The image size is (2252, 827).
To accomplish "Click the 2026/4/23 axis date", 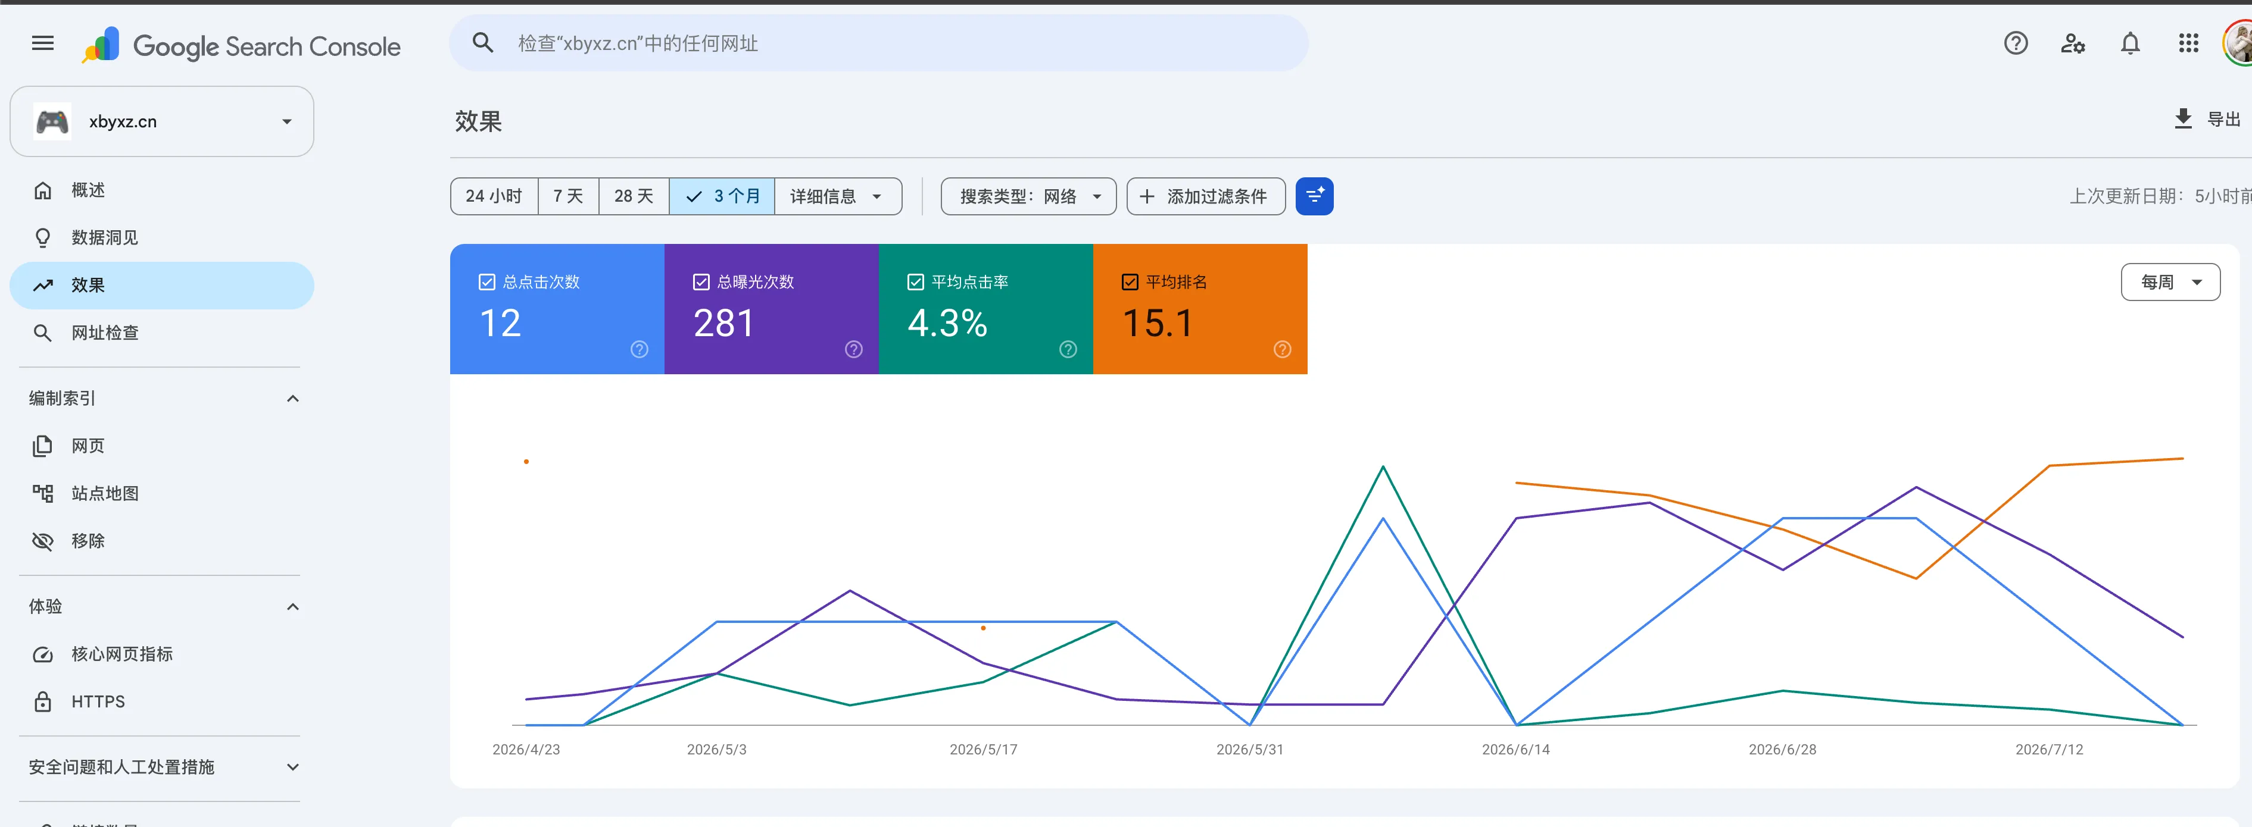I will coord(525,749).
